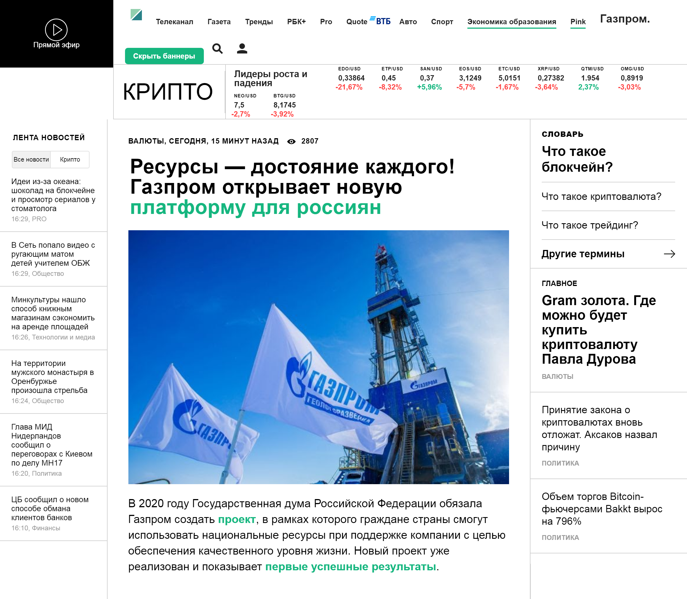Click the Газпром. header title
This screenshot has height=599, width=687.
(625, 19)
